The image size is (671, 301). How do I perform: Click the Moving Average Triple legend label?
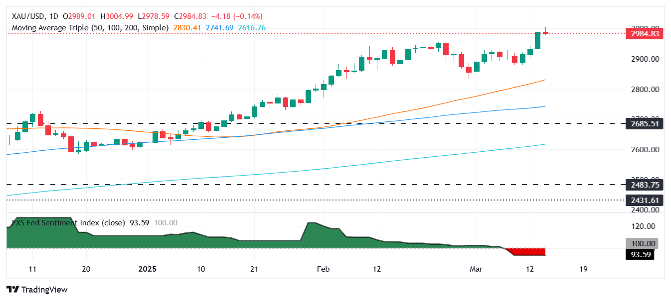point(90,28)
